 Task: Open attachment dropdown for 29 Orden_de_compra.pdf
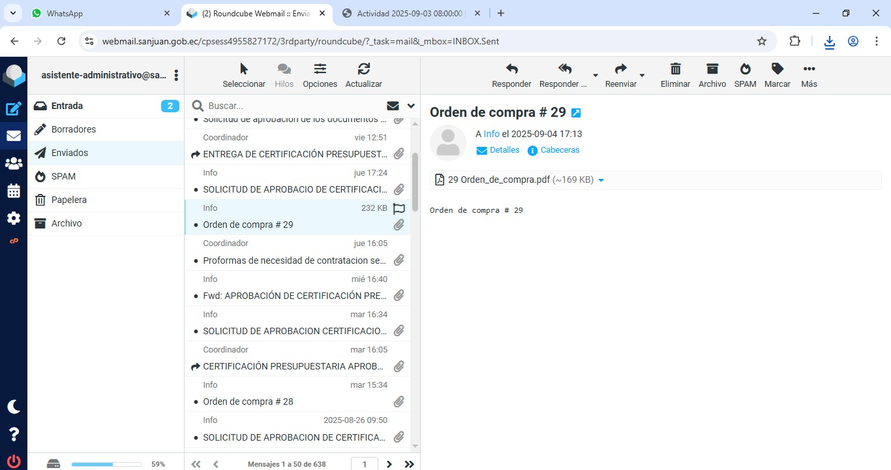[x=601, y=180]
